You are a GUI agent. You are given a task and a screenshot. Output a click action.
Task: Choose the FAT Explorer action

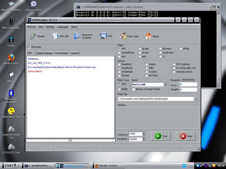[174, 64]
